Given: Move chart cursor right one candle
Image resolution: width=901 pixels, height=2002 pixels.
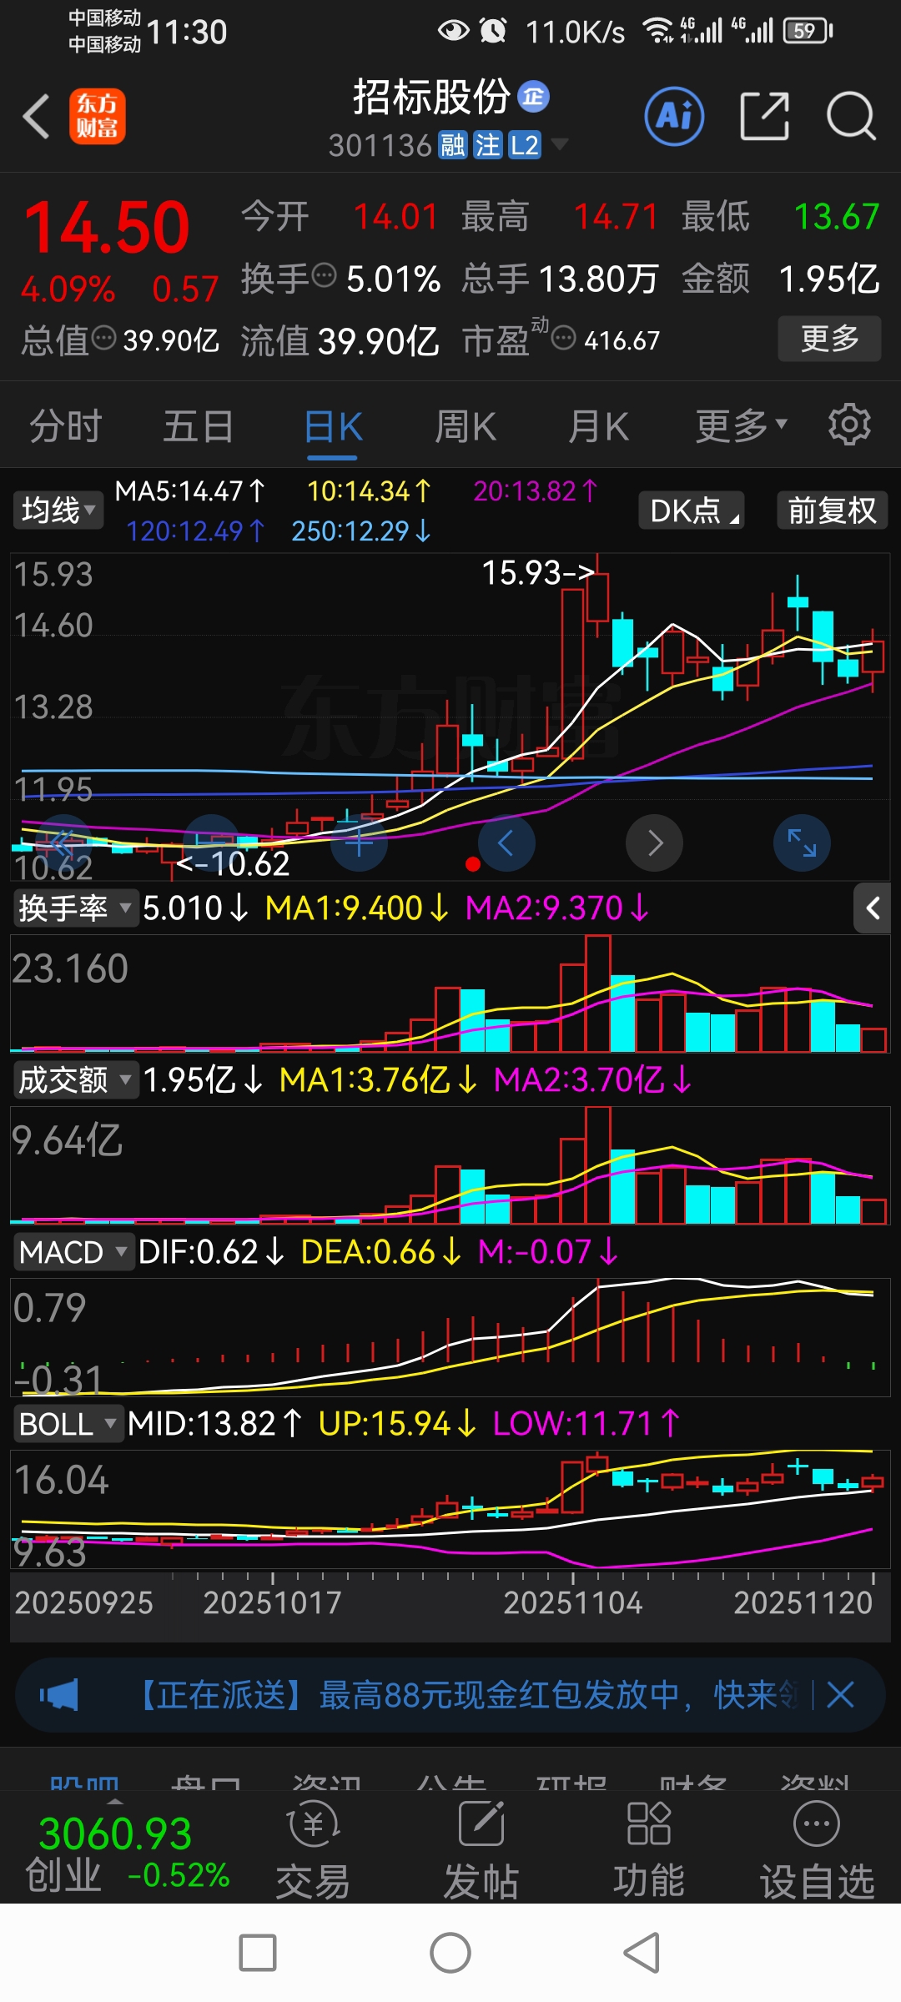Looking at the screenshot, I should pyautogui.click(x=654, y=843).
